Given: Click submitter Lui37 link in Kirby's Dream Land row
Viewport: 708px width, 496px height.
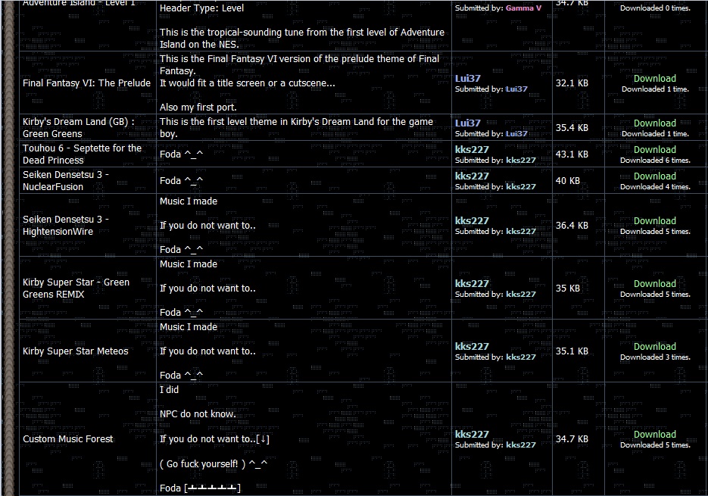Looking at the screenshot, I should pyautogui.click(x=516, y=134).
